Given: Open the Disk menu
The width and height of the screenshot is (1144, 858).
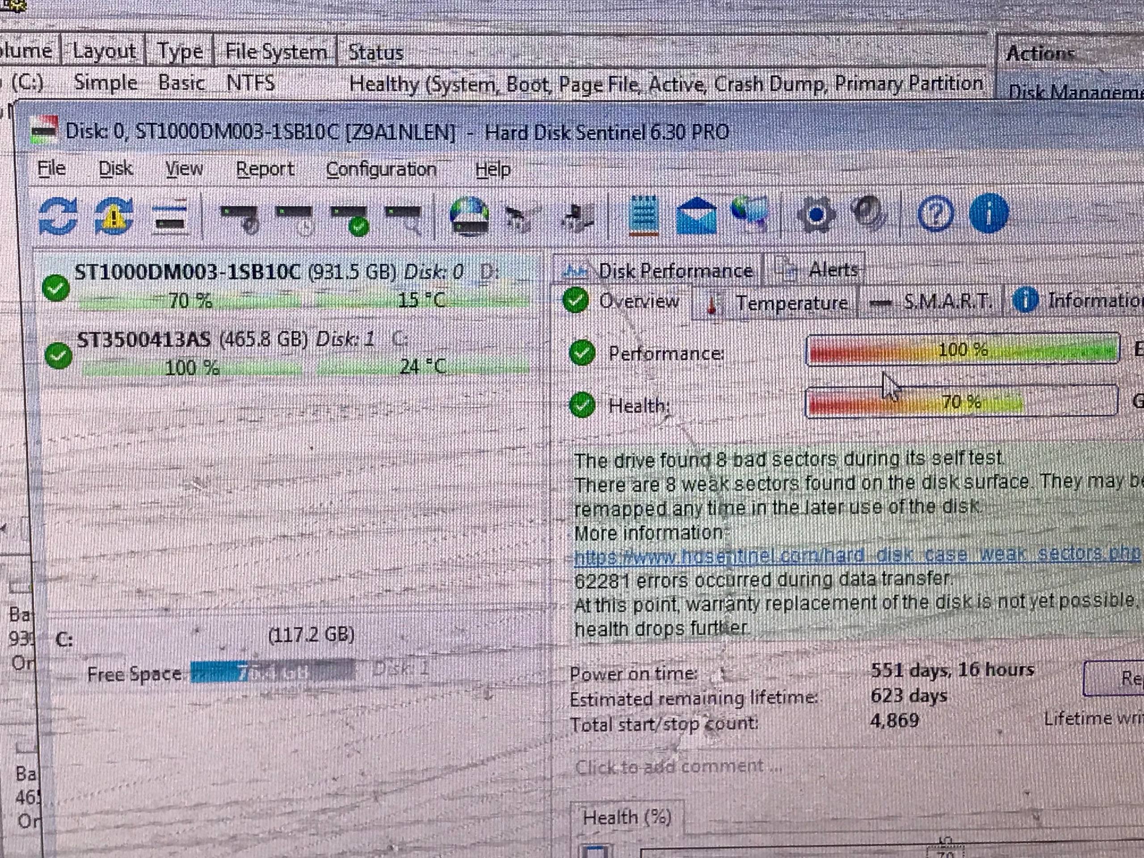Looking at the screenshot, I should point(115,168).
